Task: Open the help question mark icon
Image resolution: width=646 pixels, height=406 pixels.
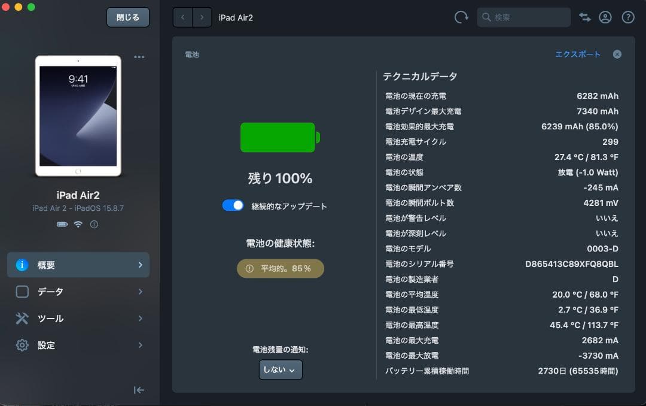Action: coord(628,17)
